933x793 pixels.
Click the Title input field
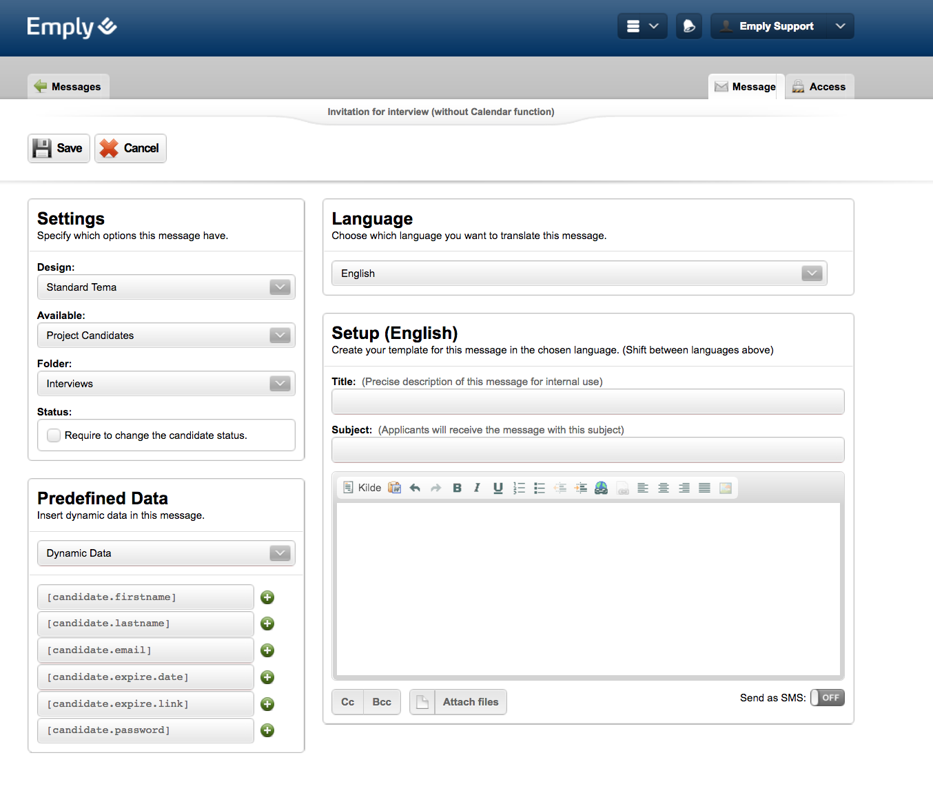click(x=588, y=402)
